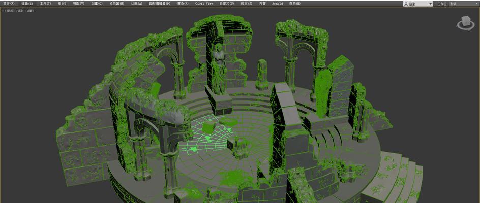Viewport: 480px width, 203px height.
Task: Open the 组(G) Group menu
Action: (x=62, y=4)
